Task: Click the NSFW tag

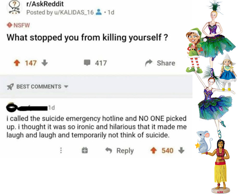Action: [18, 25]
